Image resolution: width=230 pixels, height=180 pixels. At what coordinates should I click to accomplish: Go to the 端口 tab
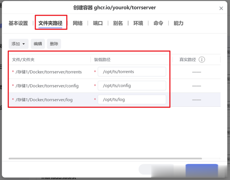[x=98, y=23]
